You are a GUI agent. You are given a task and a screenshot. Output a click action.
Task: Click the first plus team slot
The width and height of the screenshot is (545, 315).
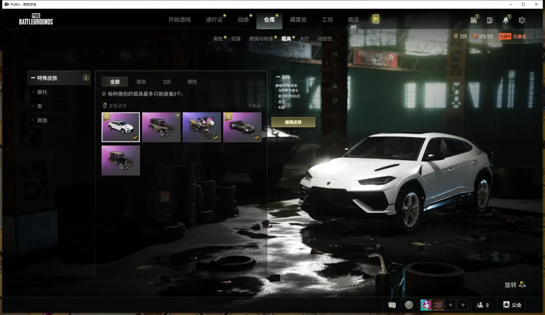[451, 305]
